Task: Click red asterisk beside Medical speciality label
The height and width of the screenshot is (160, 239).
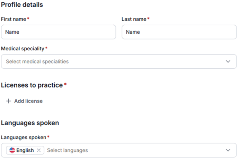Action: 46,48
